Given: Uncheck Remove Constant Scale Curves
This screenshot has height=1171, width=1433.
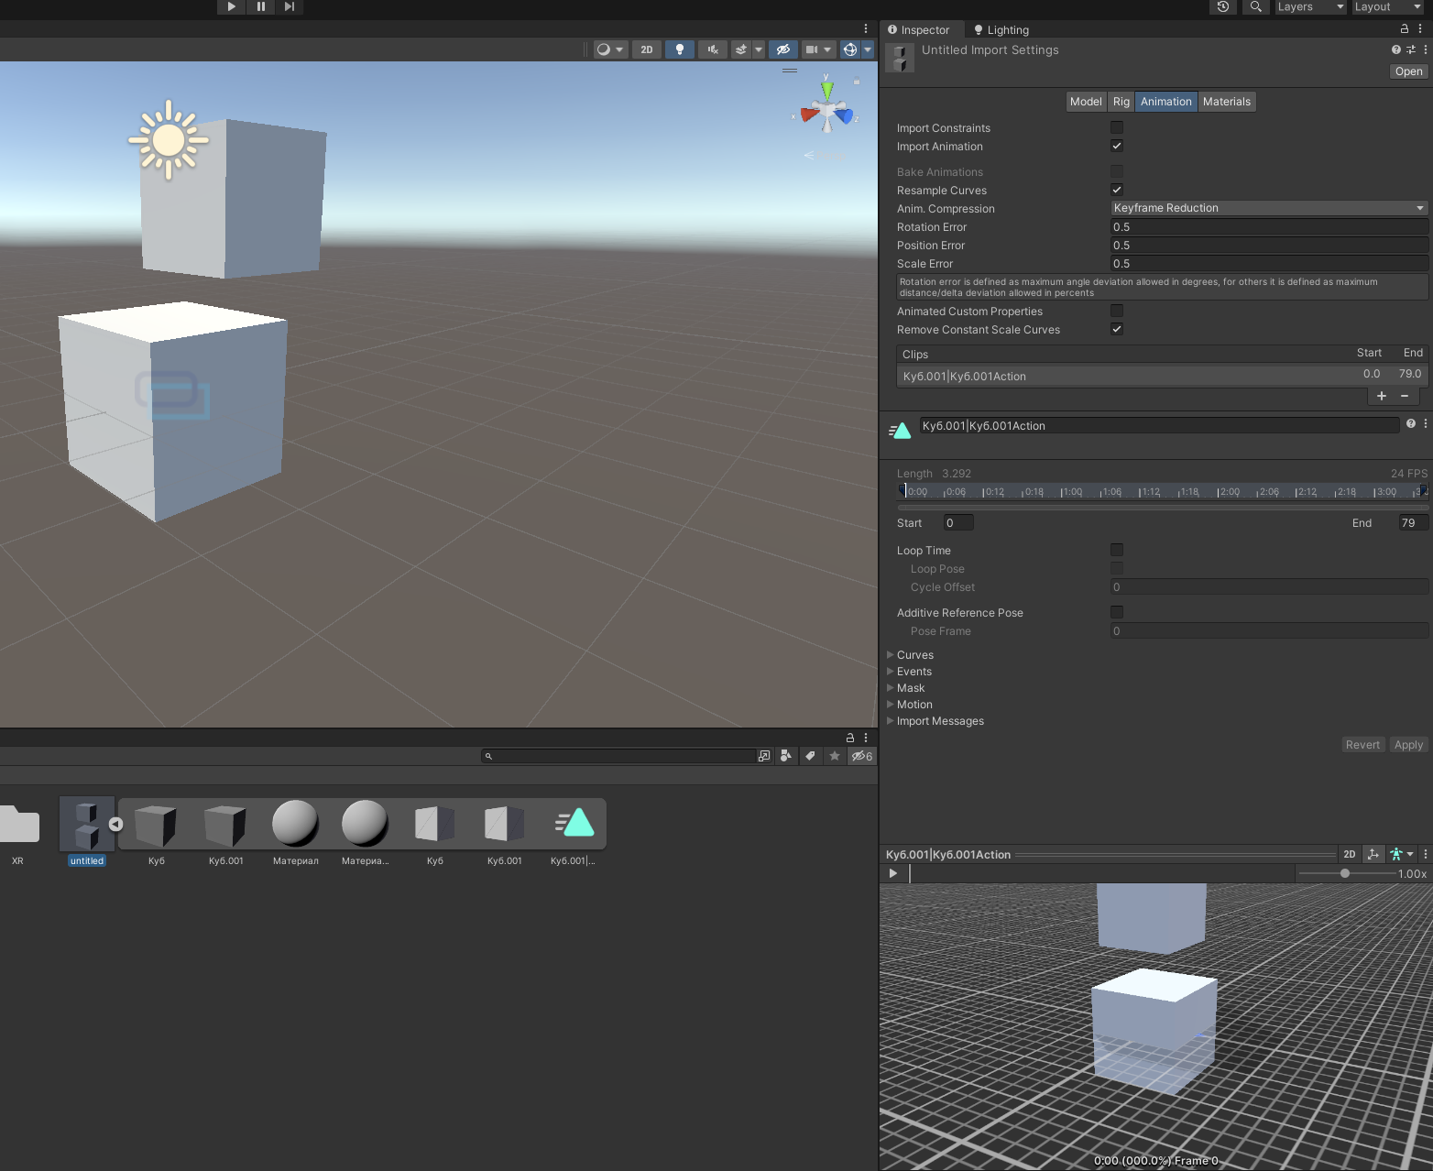Looking at the screenshot, I should click(x=1117, y=329).
